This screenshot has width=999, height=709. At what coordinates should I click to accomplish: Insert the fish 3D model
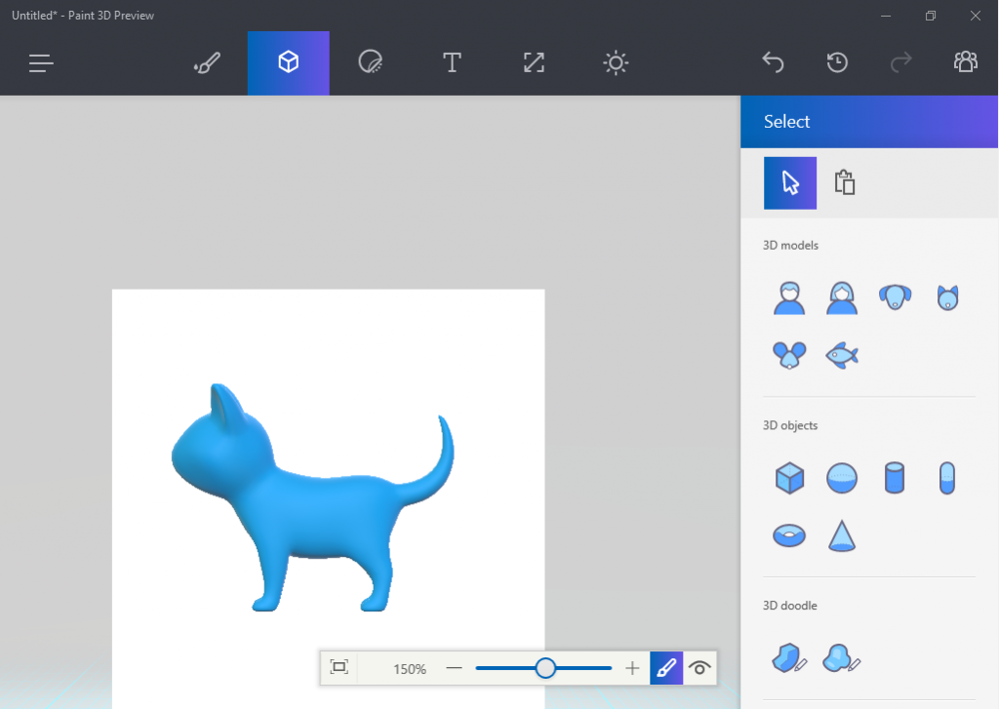pyautogui.click(x=842, y=355)
